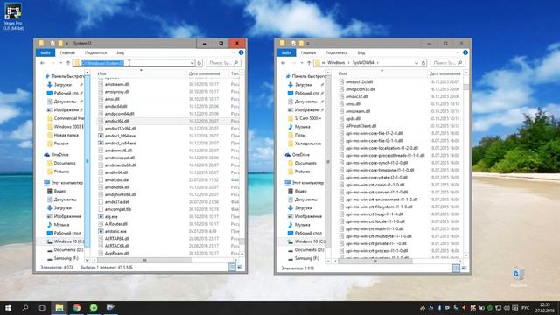Refresh the System32 folder view

pos(199,63)
